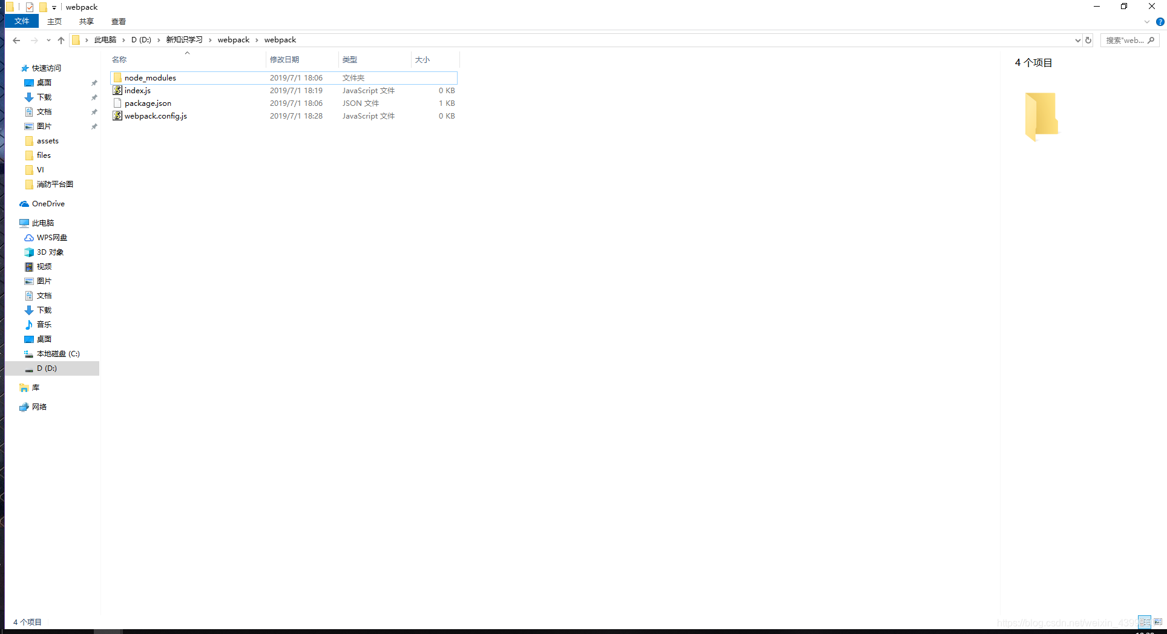Open pinned 下载 under quick access
Screen dimensions: 1167x634
44,97
